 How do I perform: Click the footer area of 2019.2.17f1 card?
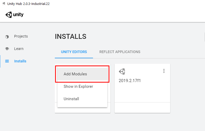click(142, 107)
